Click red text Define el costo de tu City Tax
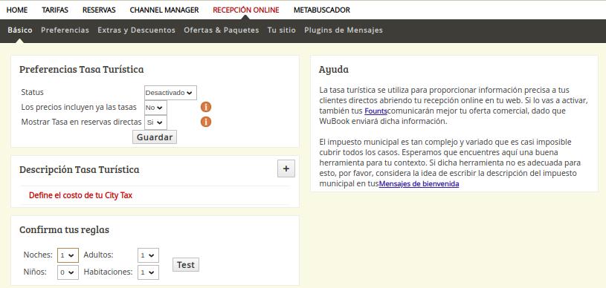Viewport: 606px width, 288px height. [80, 195]
